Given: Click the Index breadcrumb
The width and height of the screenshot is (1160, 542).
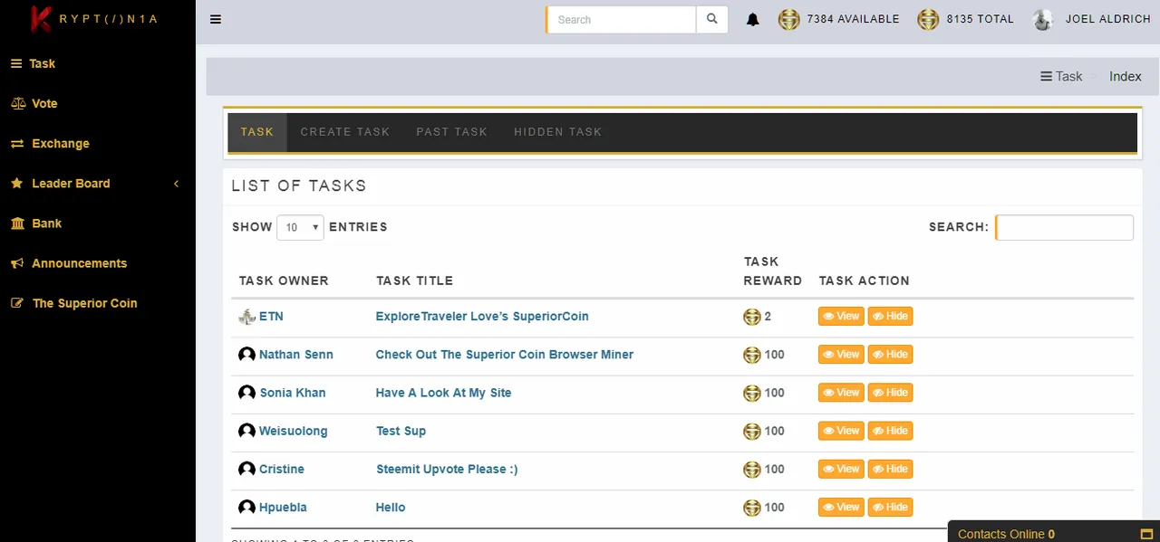Looking at the screenshot, I should tap(1126, 76).
